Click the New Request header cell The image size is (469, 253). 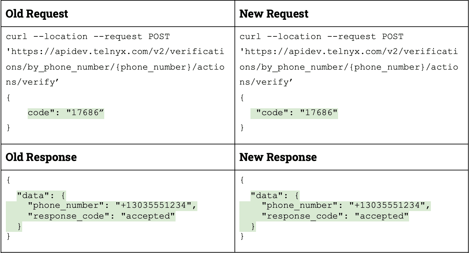352,14
